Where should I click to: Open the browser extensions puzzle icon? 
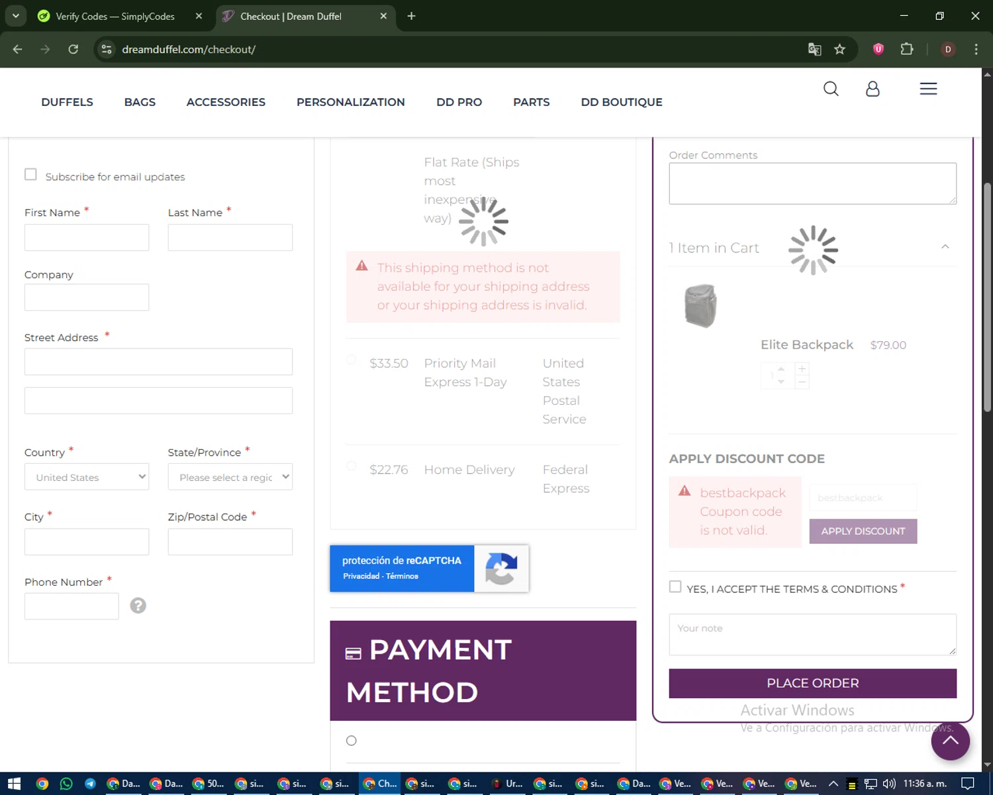tap(907, 49)
